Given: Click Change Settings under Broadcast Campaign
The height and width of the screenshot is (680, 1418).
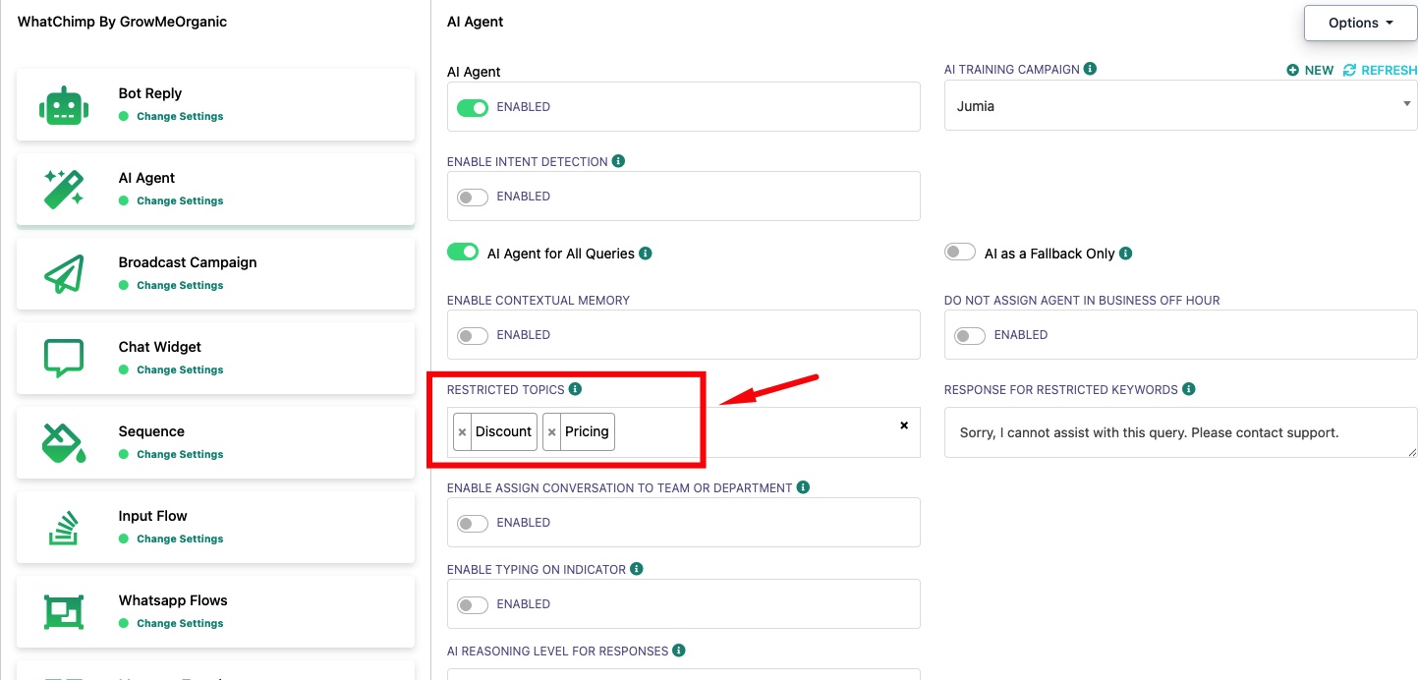Looking at the screenshot, I should [x=180, y=285].
